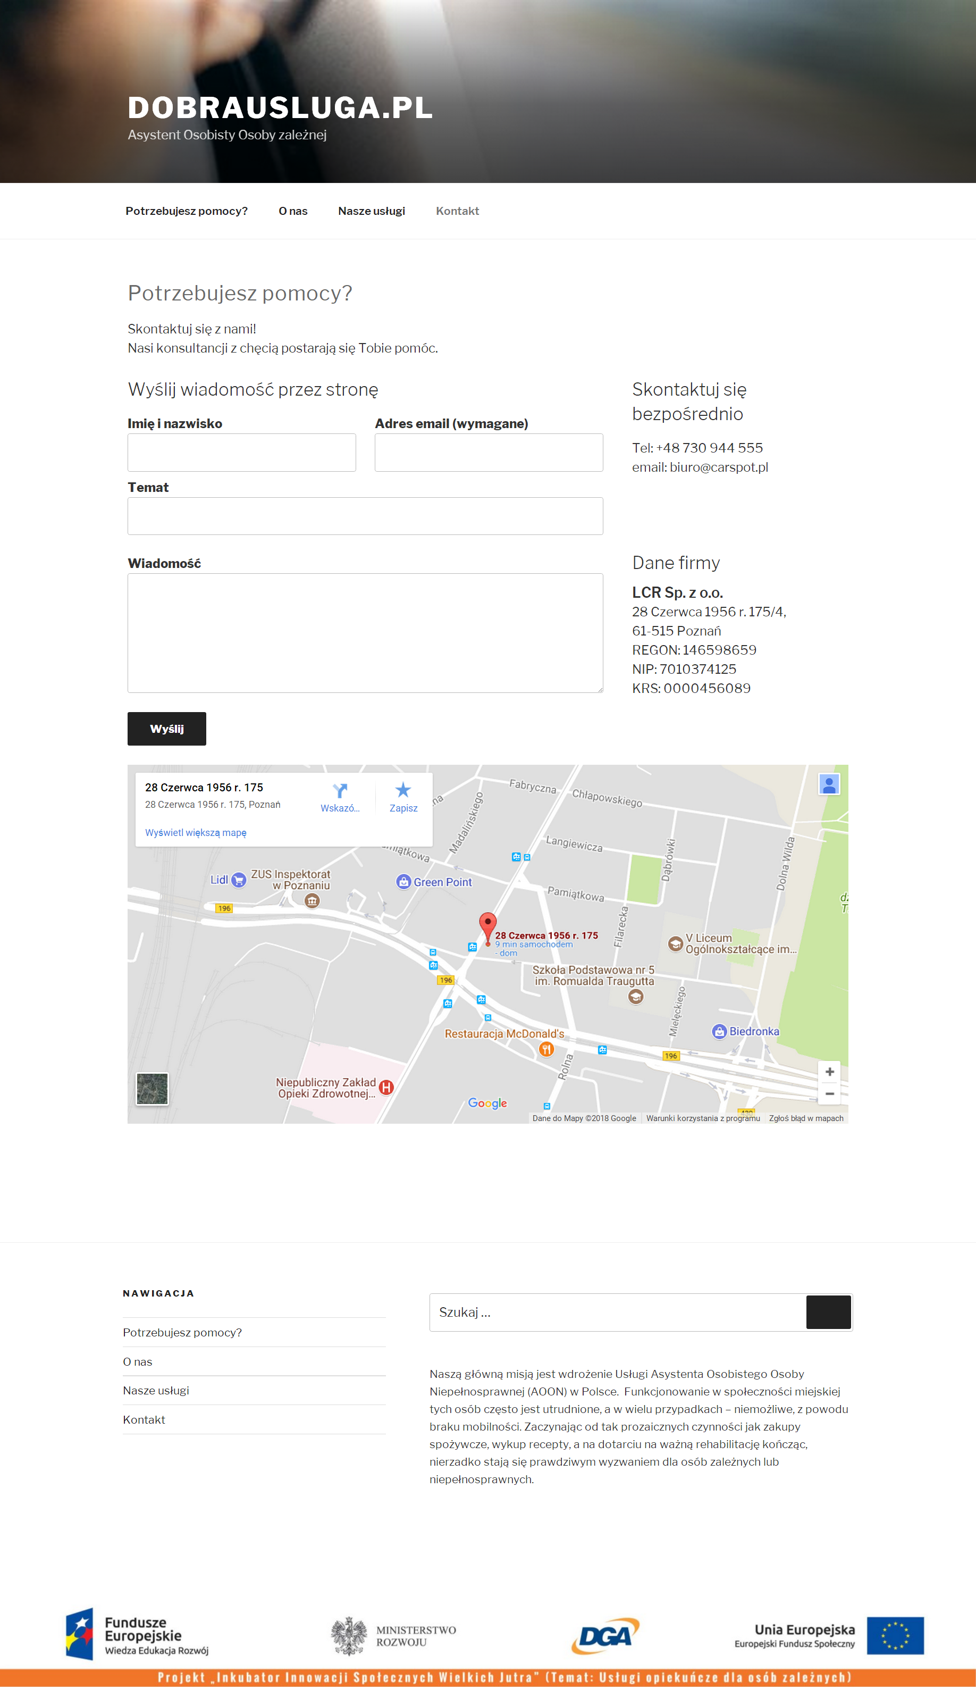This screenshot has width=976, height=1697.
Task: Click the McDonald's restaurant map icon
Action: pos(546,1049)
